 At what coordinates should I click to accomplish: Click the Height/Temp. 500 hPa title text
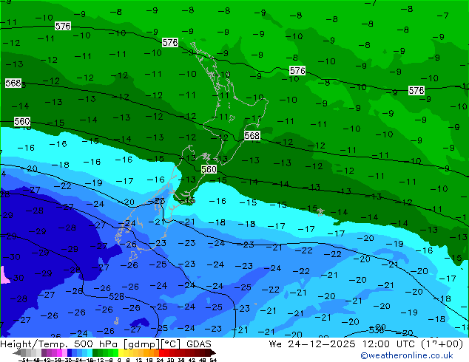(58, 344)
